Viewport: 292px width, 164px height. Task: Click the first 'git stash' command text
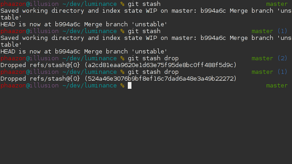(144, 4)
